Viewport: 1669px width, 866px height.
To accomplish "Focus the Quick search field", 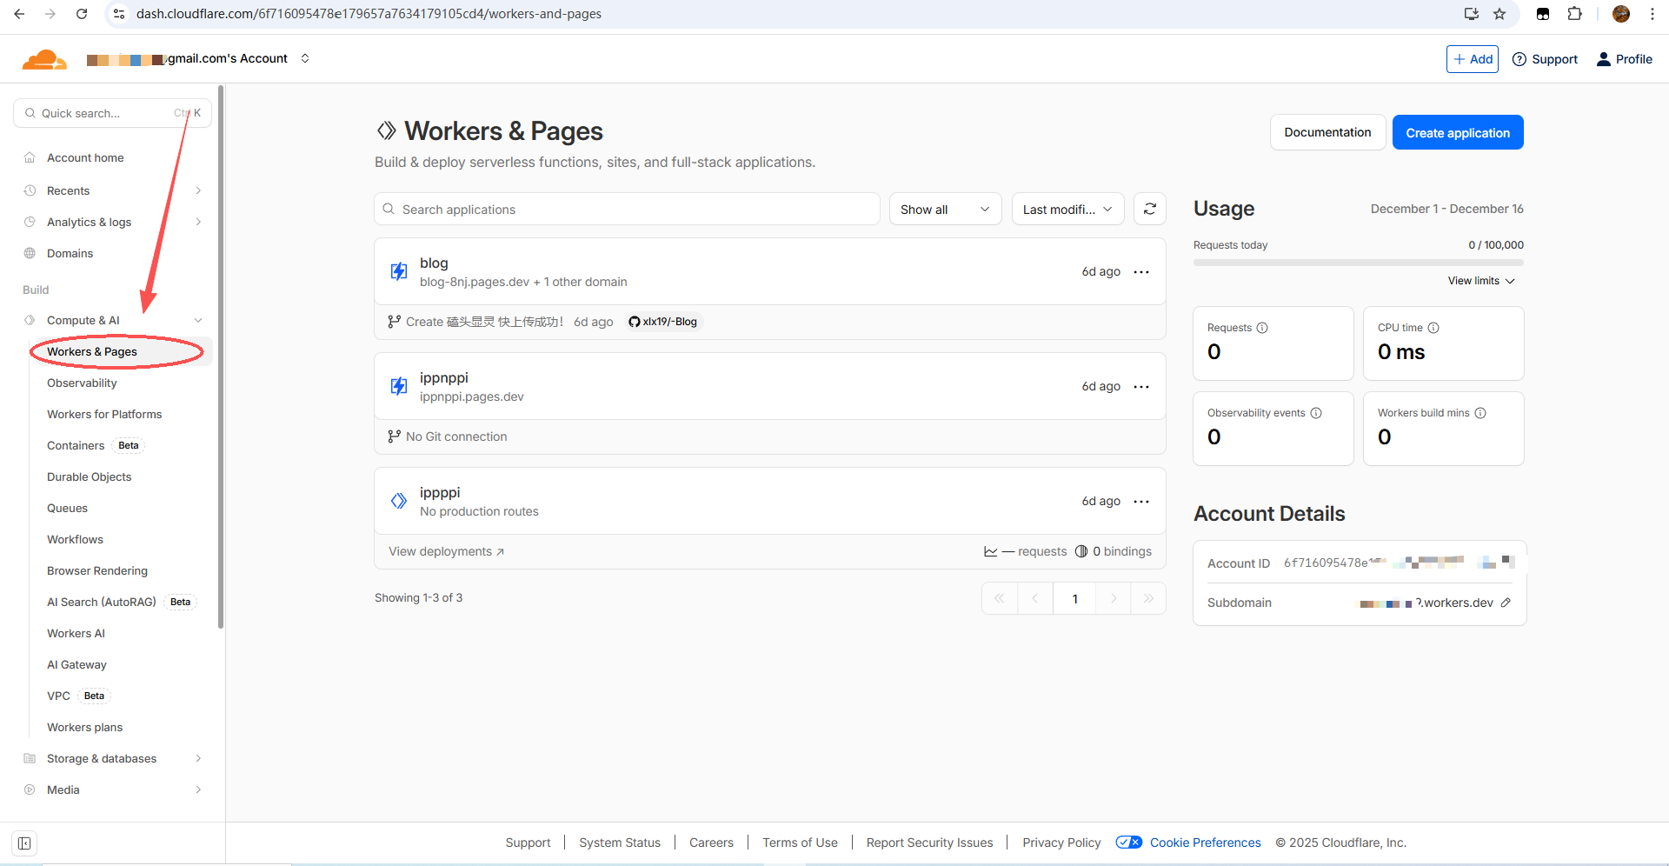I will [x=112, y=113].
